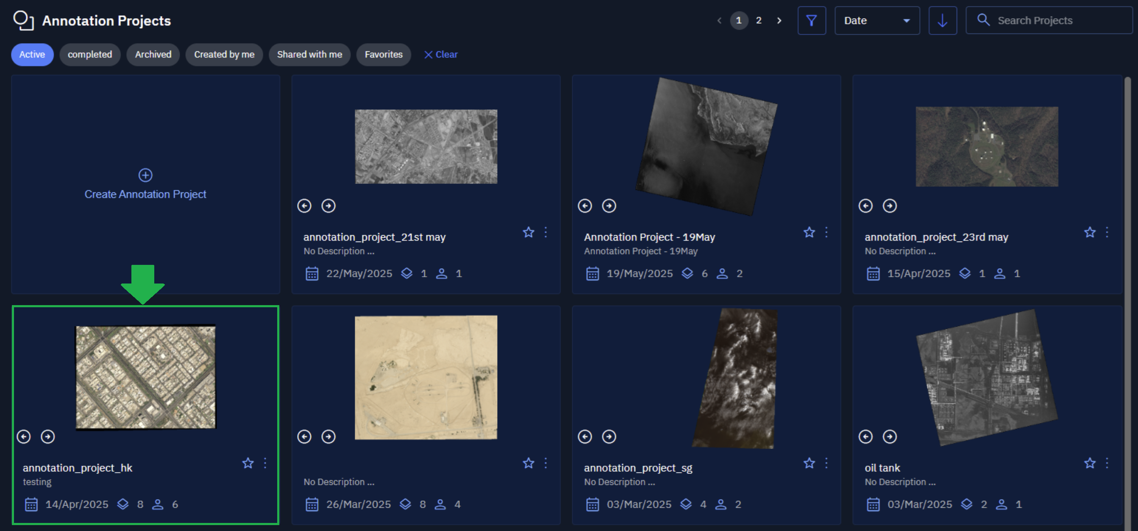Viewport: 1138px width, 531px height.
Task: Click Create Annotation Project link
Action: 145,195
